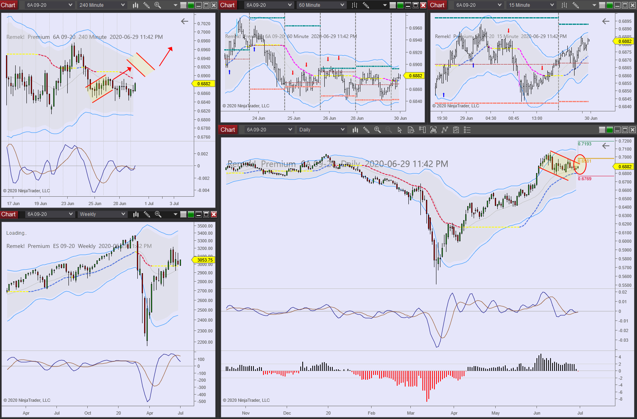Image resolution: width=637 pixels, height=419 pixels.
Task: Select drawing tools pencil in Daily chart
Action: 366,130
